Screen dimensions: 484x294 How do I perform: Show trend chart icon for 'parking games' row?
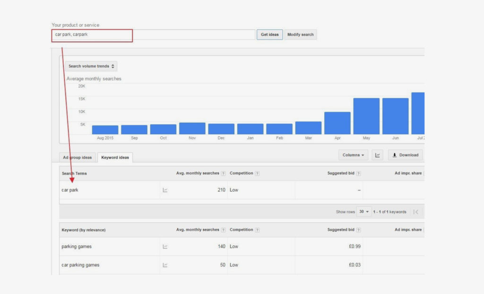pyautogui.click(x=165, y=247)
